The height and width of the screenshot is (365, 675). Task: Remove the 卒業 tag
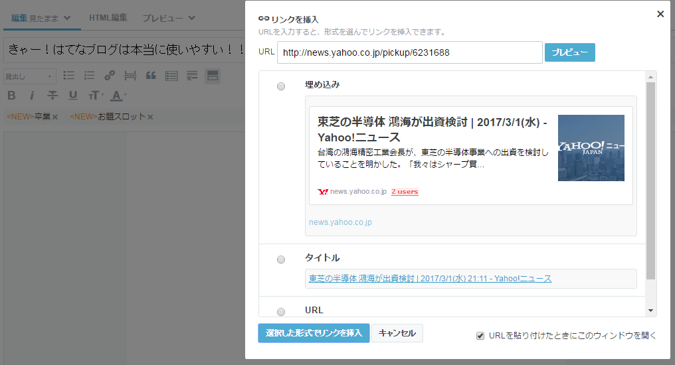pos(55,117)
